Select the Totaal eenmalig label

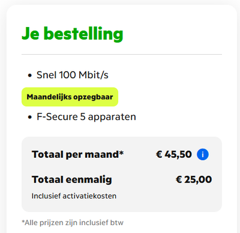71,179
